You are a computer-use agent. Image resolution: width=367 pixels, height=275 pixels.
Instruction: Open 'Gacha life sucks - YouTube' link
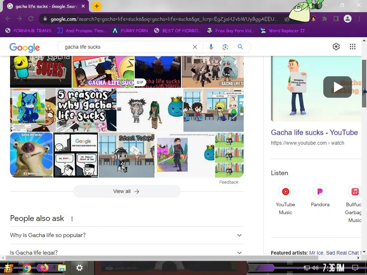click(x=314, y=132)
